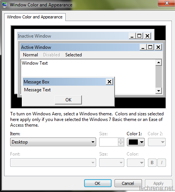This screenshot has height=192, width=175.
Task: Close the Window Color and Appearance dialog
Action: point(166,3)
